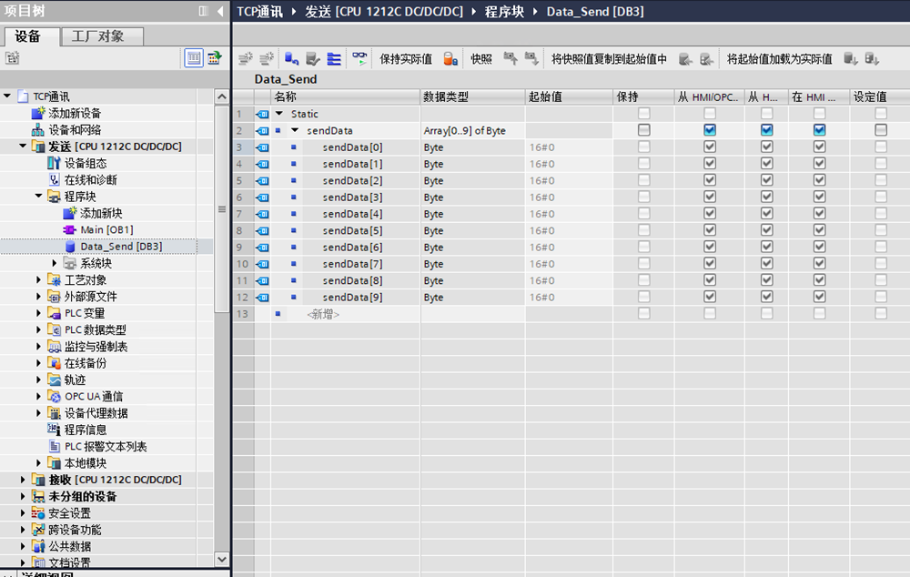The image size is (910, 577).
Task: Click the load start values icon after 将起始值加载为实际值
Action: 851,59
